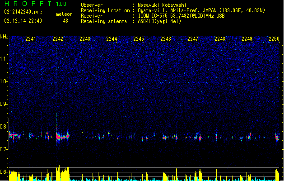Image resolution: width=284 pixels, height=181 pixels.
Task: Click the 2242 time marker
Action: click(x=58, y=39)
